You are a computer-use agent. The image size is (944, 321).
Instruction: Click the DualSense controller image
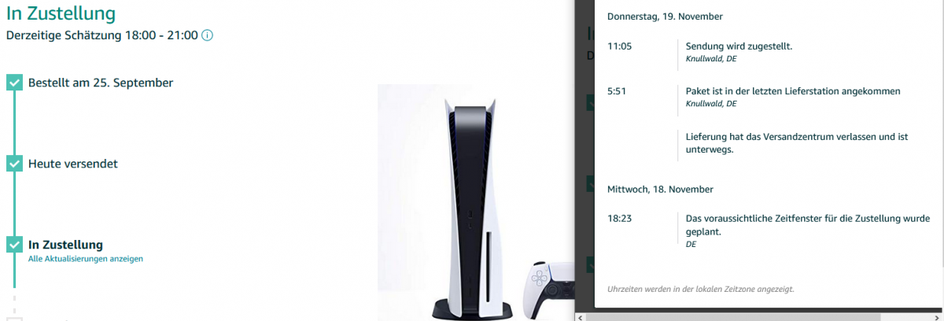(x=545, y=290)
